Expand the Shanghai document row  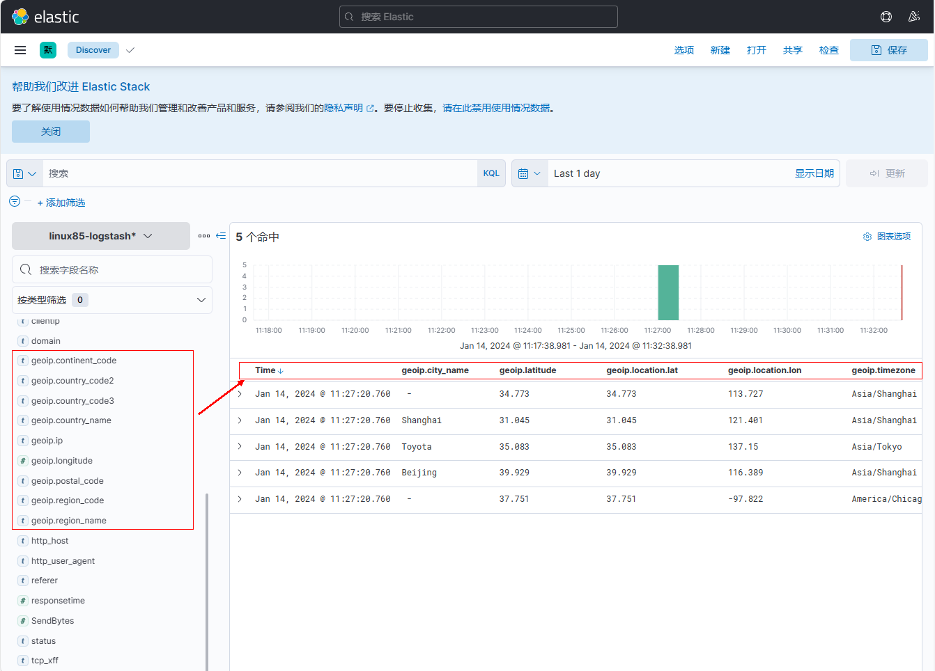[x=240, y=420]
